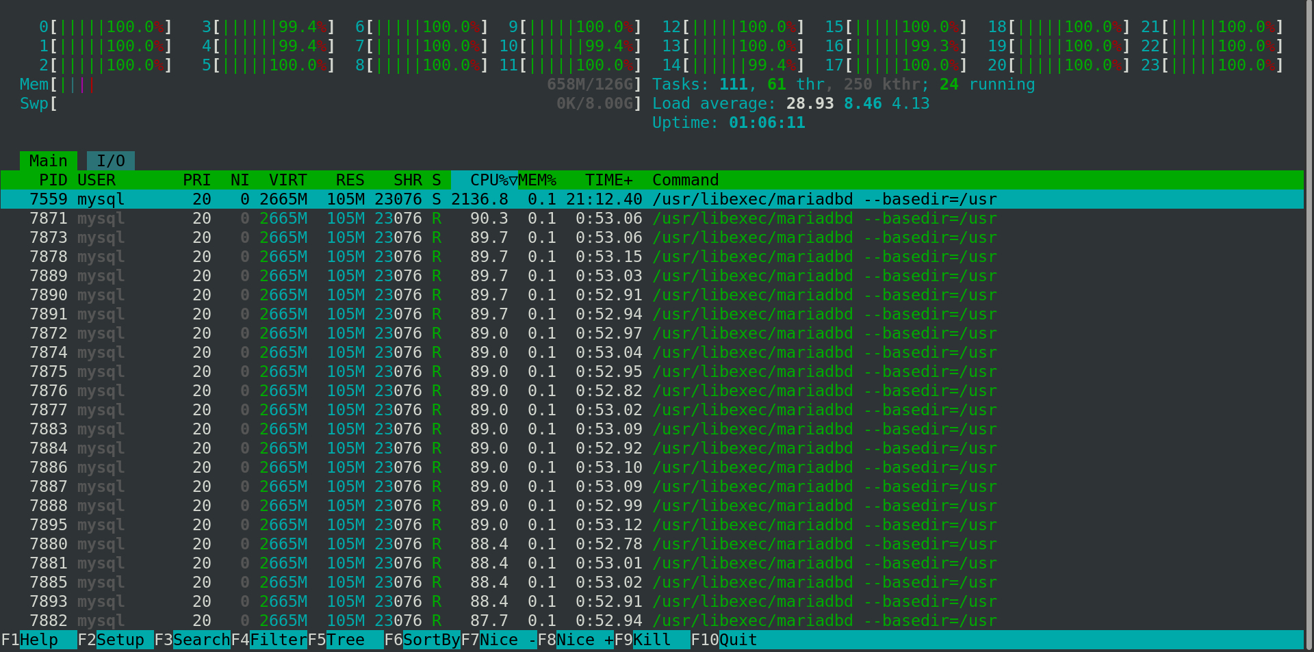The height and width of the screenshot is (652, 1314).
Task: Click the CPU 23 usage meter
Action: coord(1212,65)
